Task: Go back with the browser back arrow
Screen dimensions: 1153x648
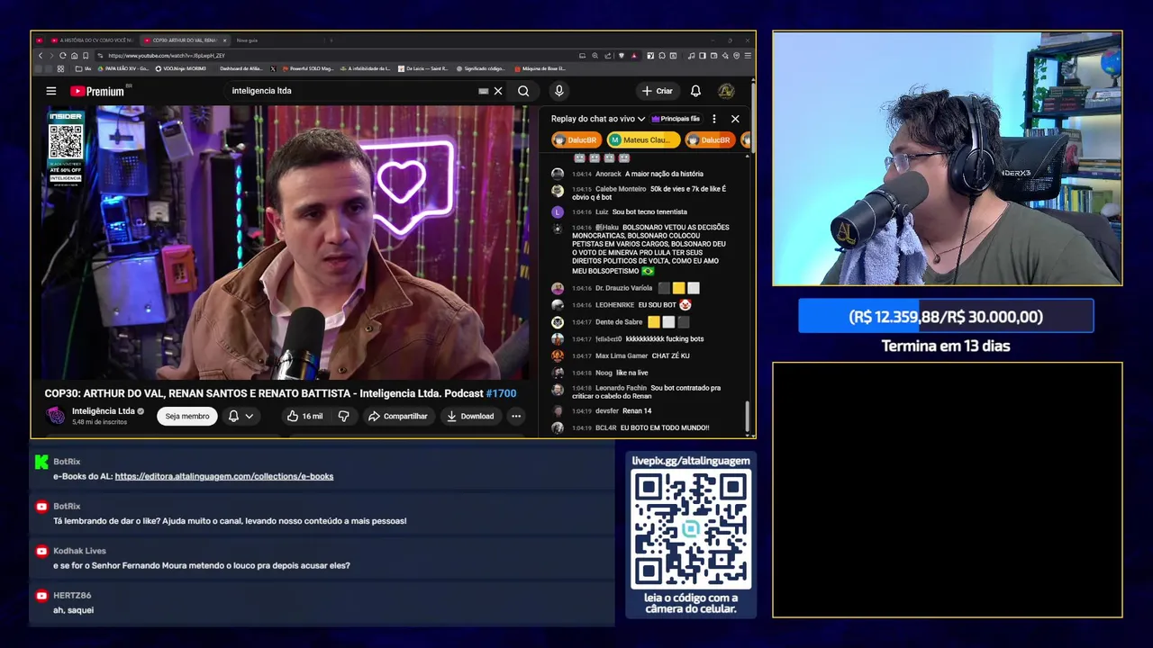Action: tap(41, 56)
